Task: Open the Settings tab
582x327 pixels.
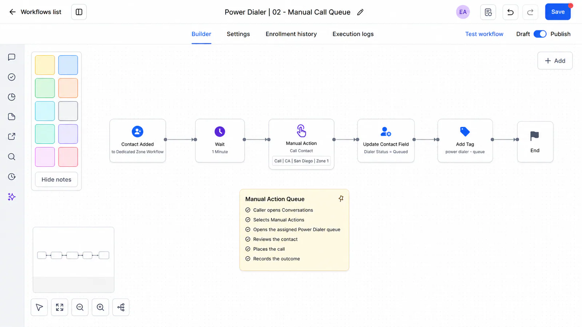Action: [238, 34]
